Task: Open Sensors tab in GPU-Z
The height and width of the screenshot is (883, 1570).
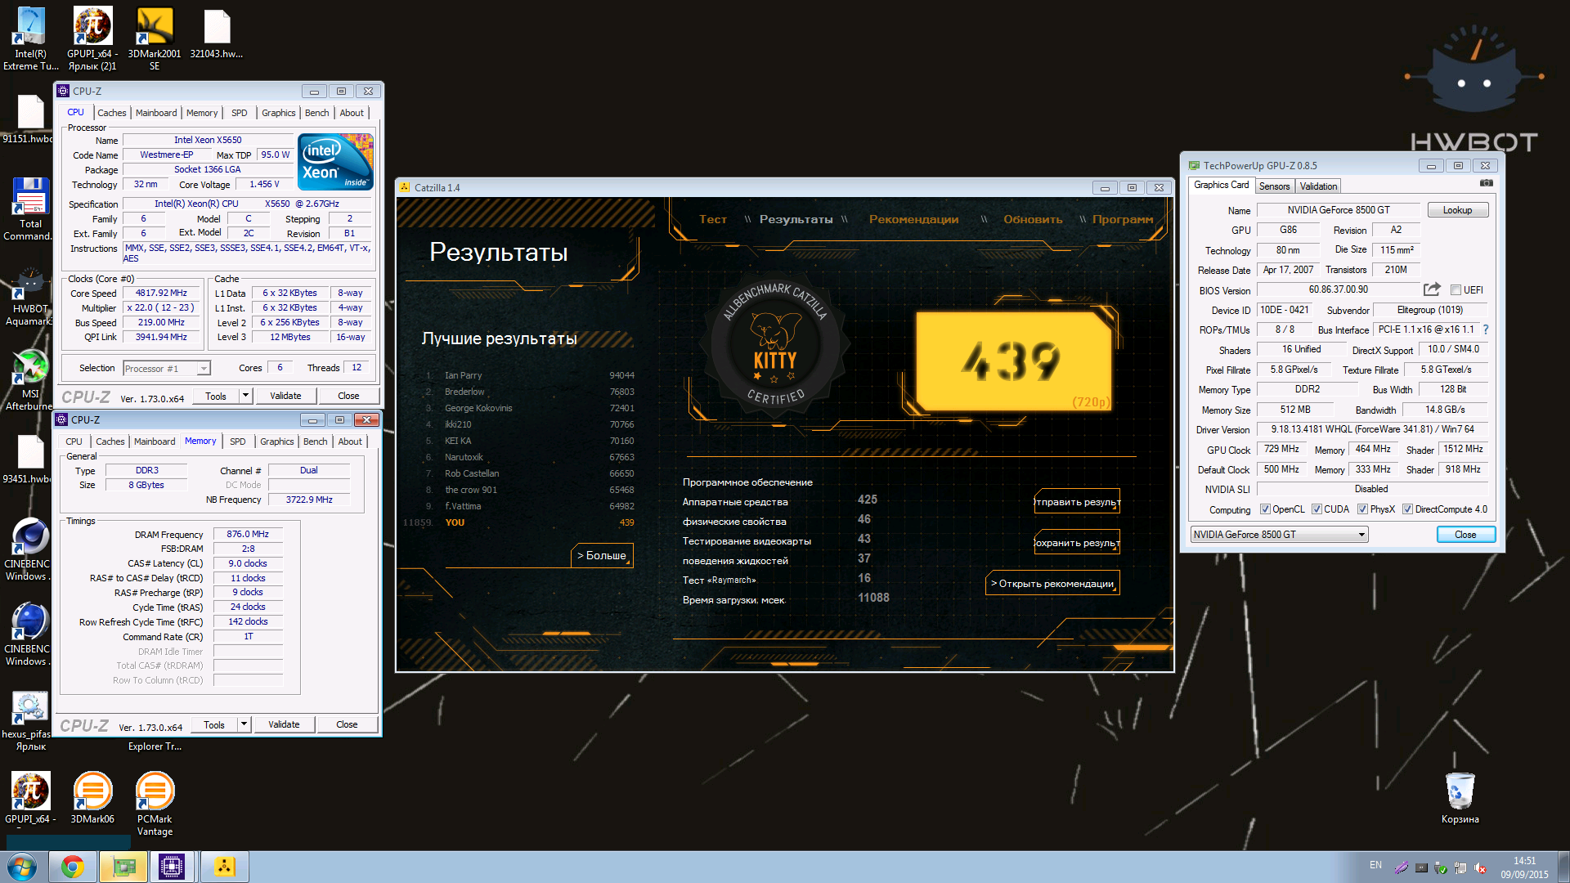Action: point(1274,186)
